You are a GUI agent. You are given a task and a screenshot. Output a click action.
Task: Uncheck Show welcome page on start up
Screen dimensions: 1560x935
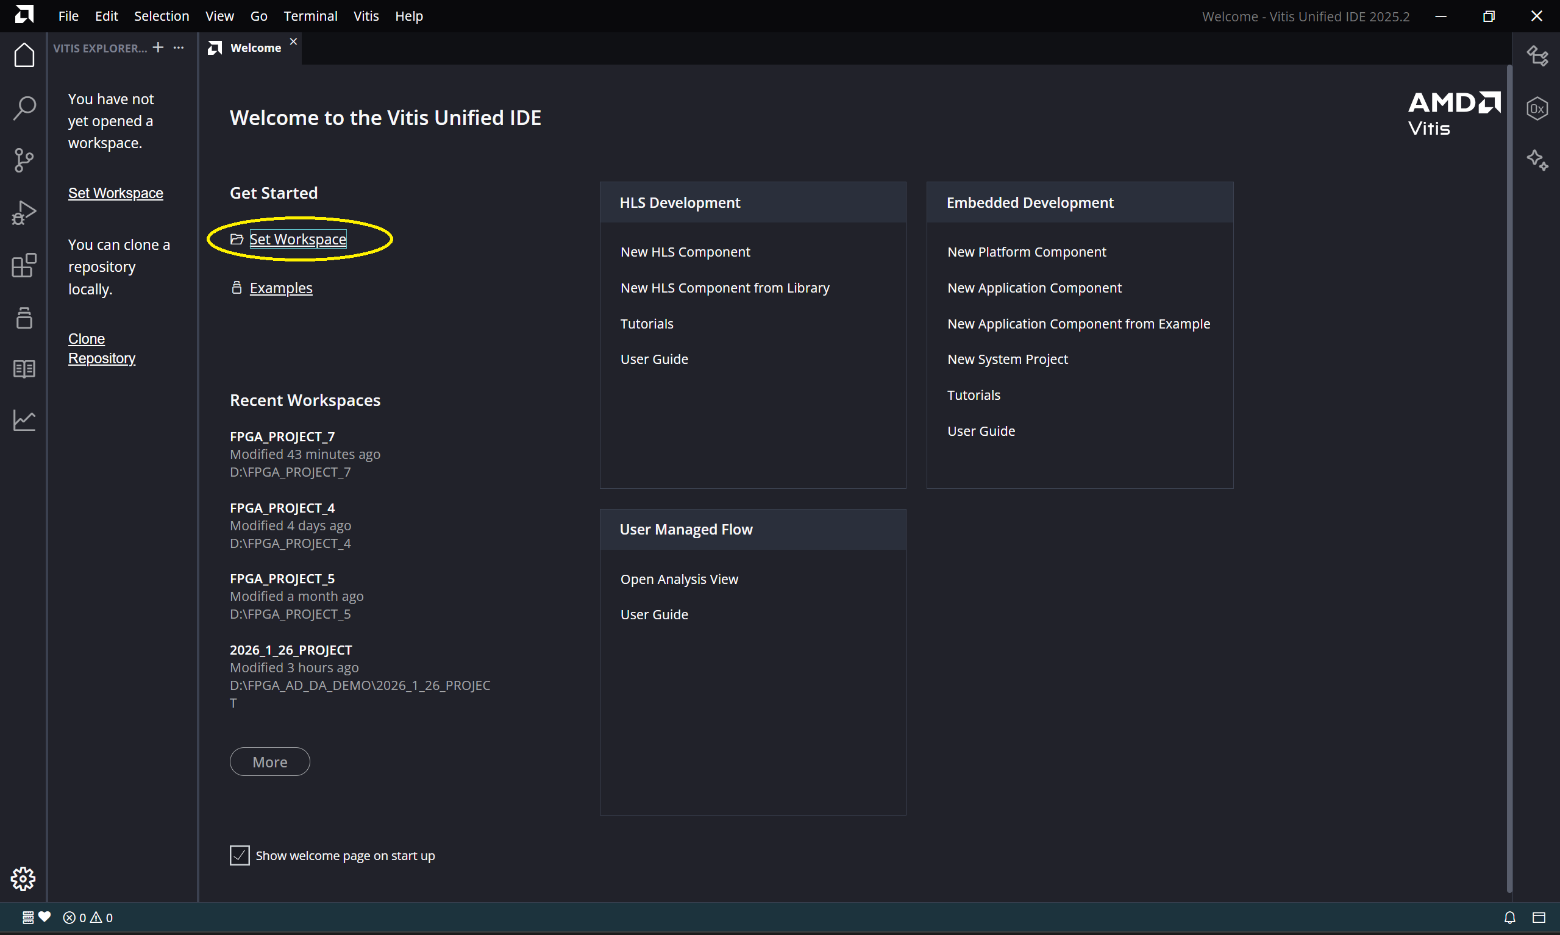240,855
